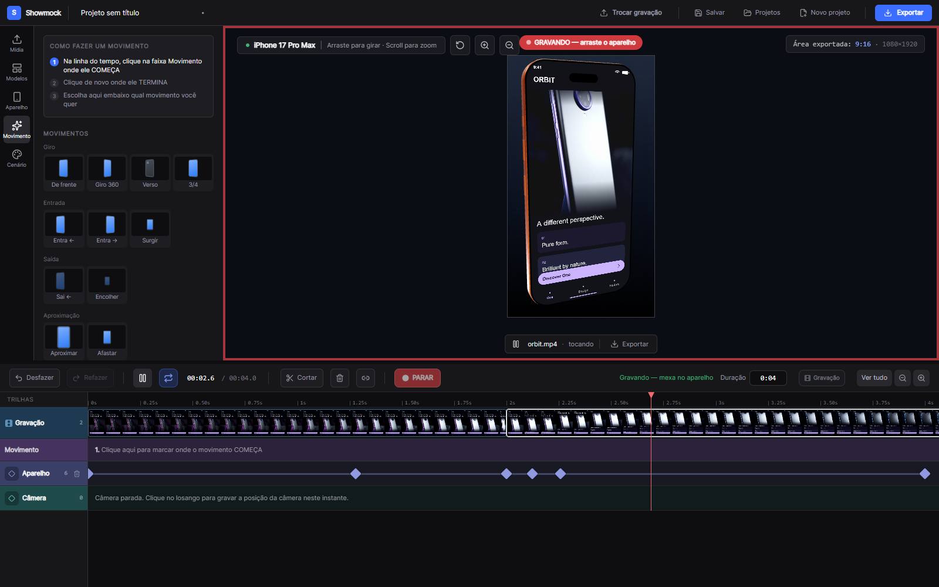Click the link icon button in timeline toolbar

tap(366, 378)
